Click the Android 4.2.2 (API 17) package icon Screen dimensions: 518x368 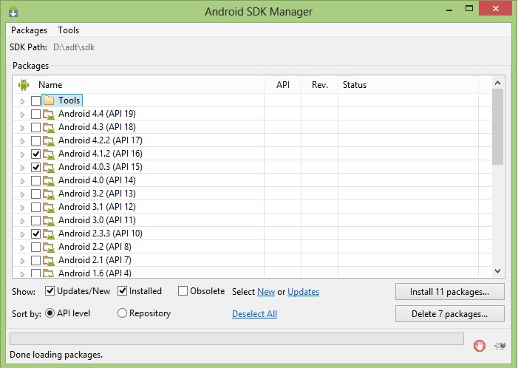point(49,140)
